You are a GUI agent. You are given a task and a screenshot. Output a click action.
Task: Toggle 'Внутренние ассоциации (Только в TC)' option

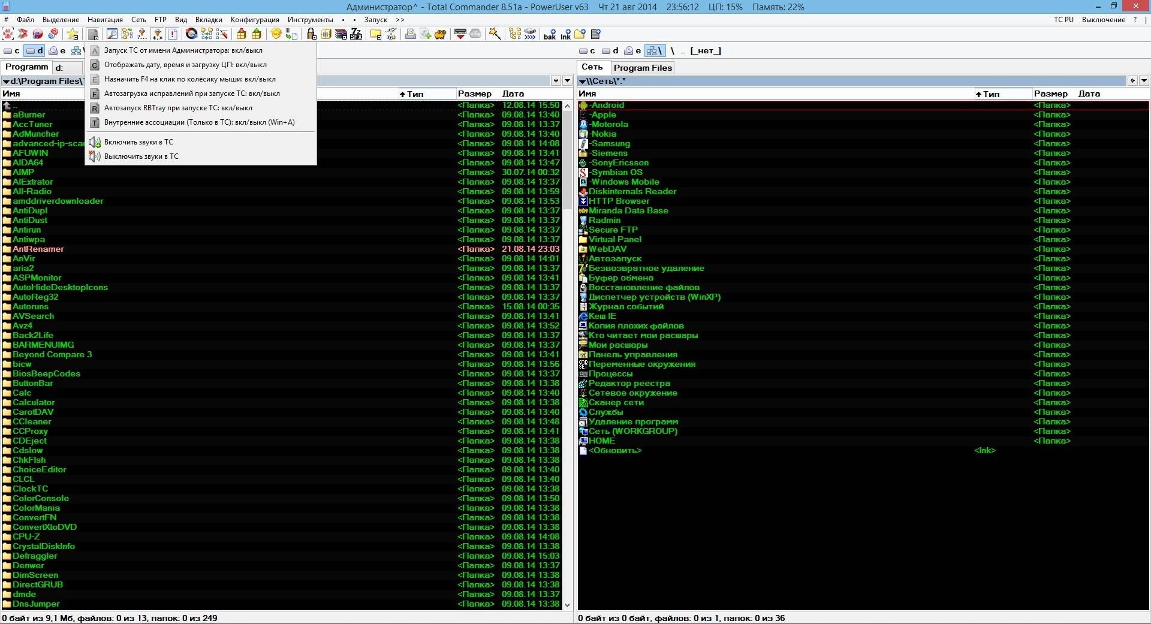(x=201, y=122)
